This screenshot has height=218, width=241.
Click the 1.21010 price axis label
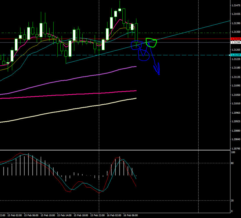tap(236, 103)
